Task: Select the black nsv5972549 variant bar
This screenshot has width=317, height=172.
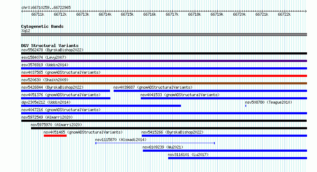Action: click(164, 121)
